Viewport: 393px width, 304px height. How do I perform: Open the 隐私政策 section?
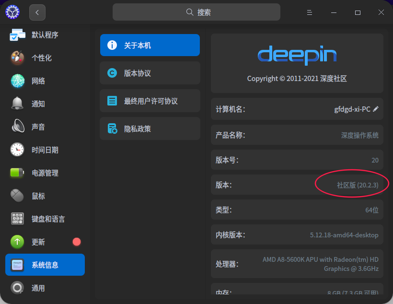[150, 129]
